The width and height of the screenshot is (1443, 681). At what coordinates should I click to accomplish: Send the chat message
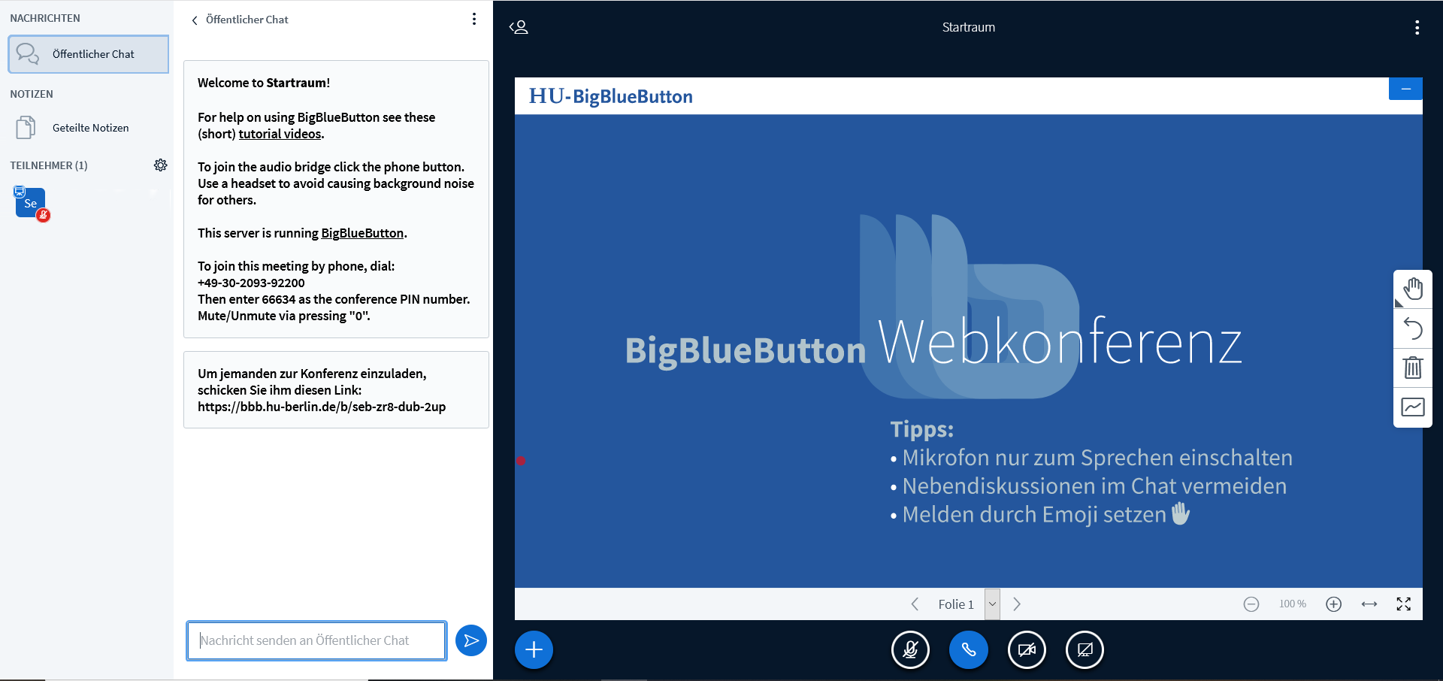(x=471, y=640)
